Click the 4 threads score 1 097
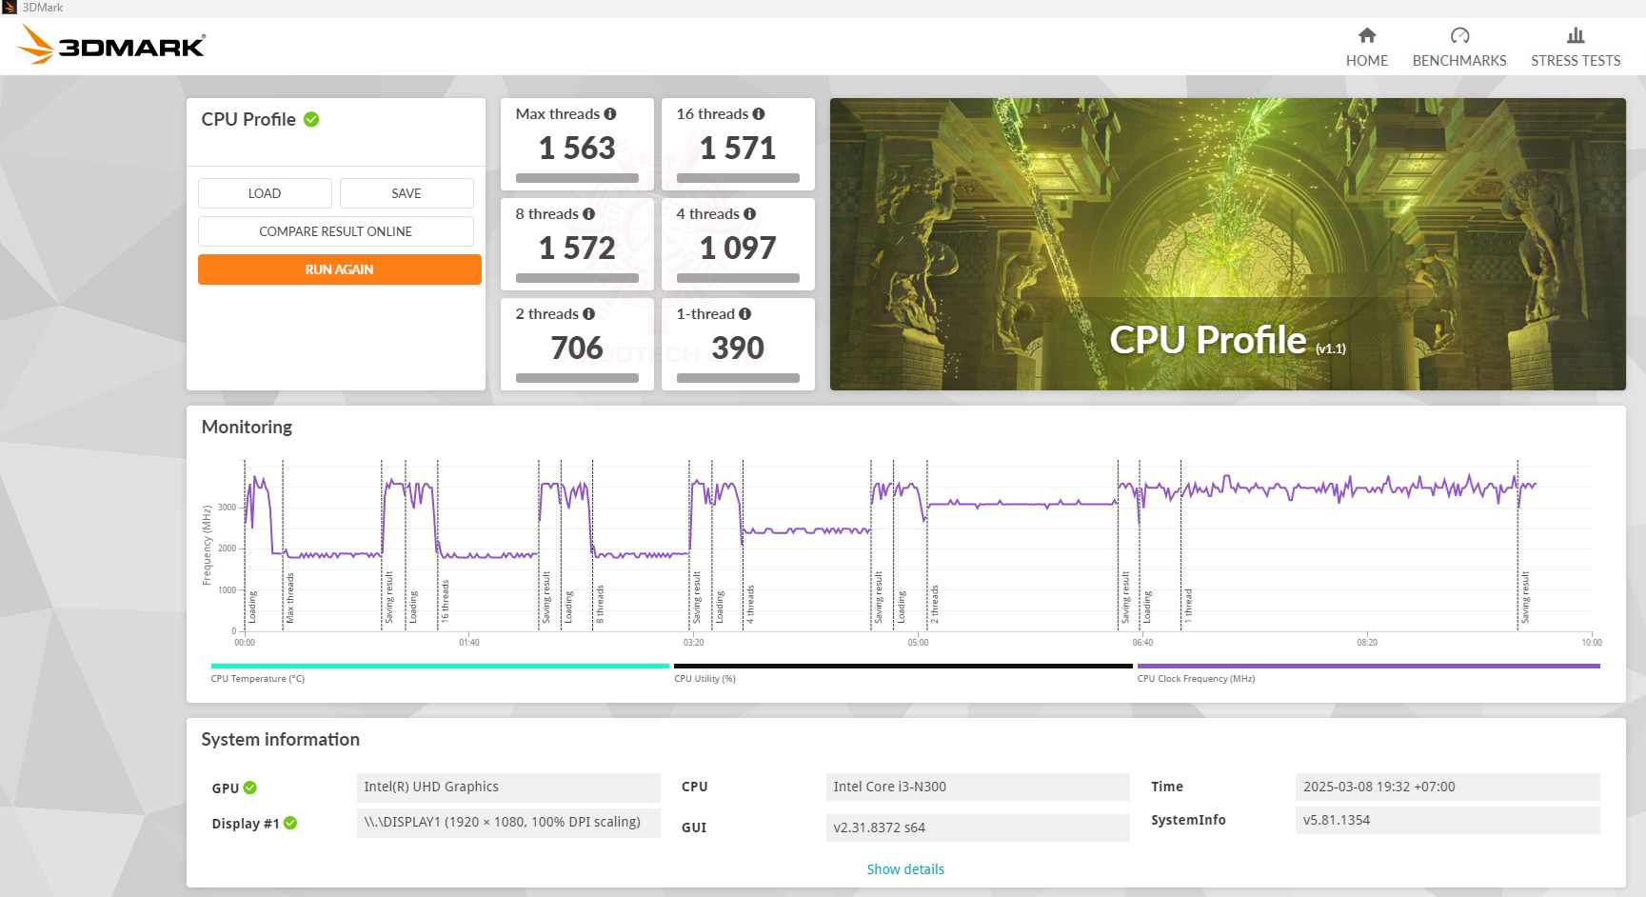 pos(738,249)
